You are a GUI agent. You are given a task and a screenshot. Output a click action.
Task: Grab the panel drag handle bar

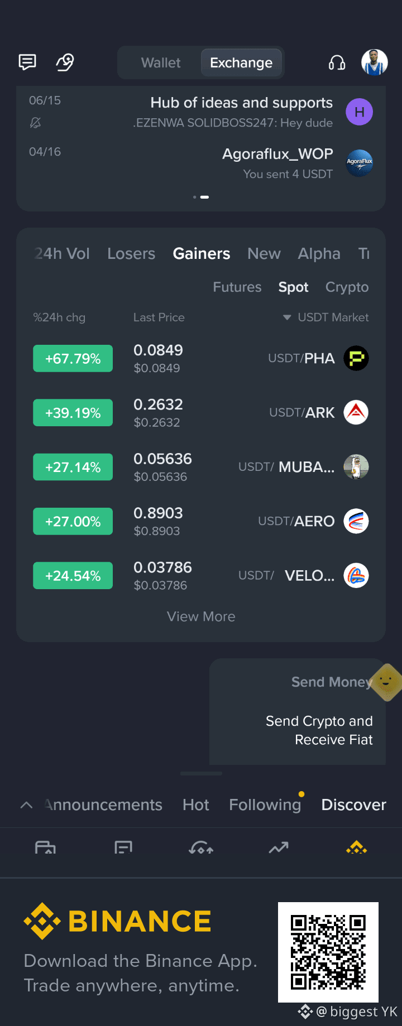201,774
